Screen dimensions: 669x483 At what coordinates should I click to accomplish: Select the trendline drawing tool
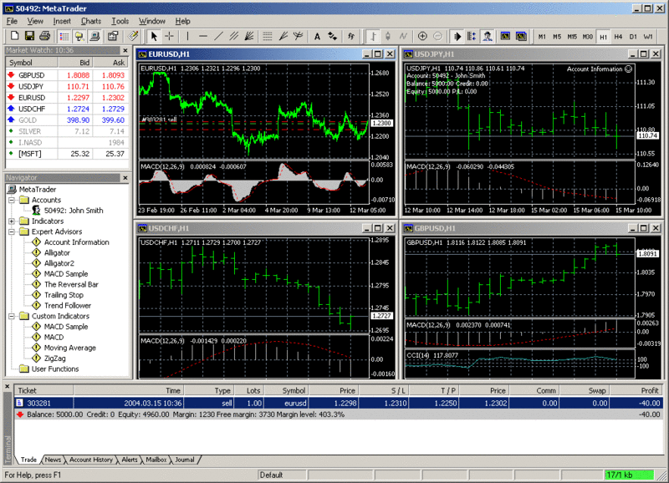[x=218, y=36]
